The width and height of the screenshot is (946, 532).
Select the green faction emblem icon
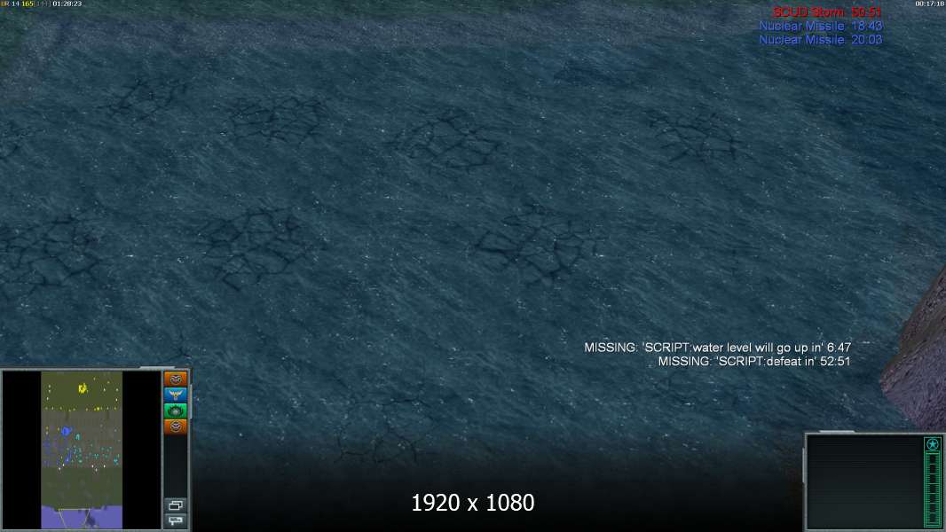[176, 411]
